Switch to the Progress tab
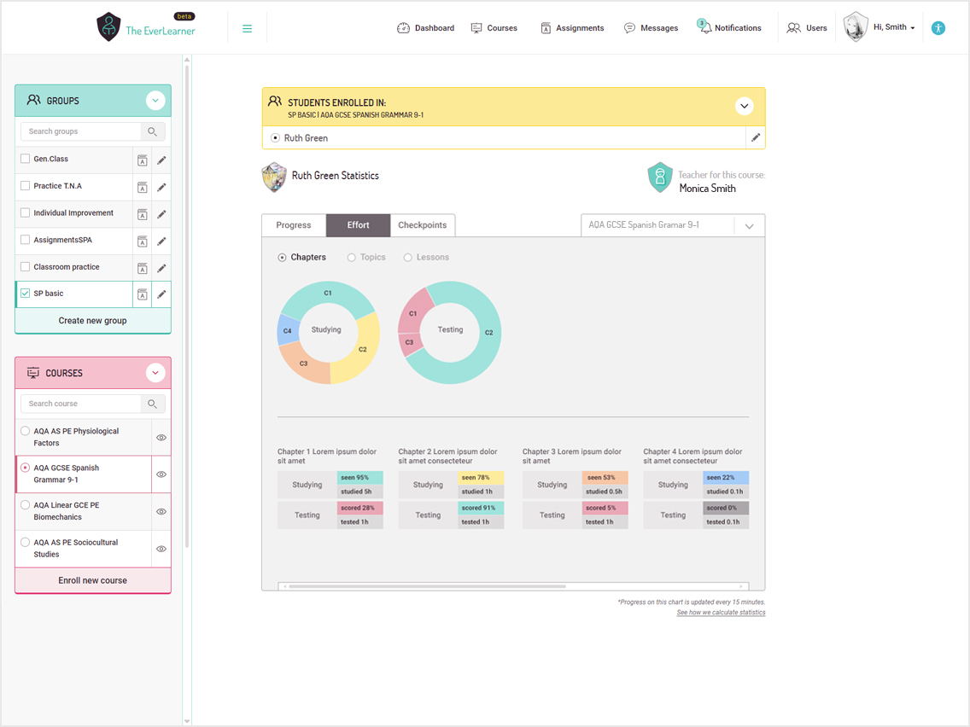970x727 pixels. coord(294,225)
